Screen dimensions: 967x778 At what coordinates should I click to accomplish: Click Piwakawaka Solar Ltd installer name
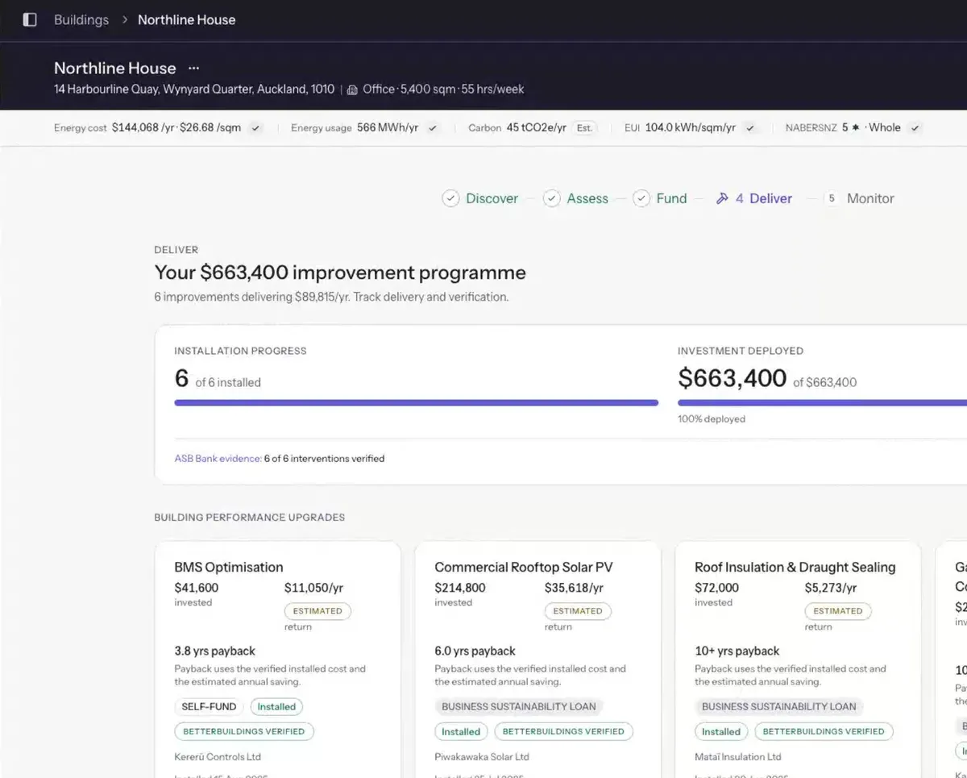pyautogui.click(x=482, y=757)
